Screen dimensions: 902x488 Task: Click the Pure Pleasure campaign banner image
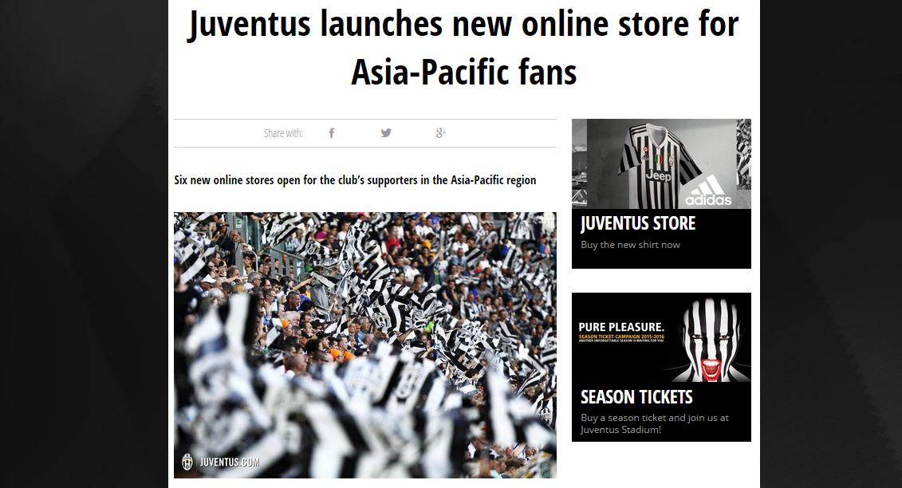[x=661, y=338]
